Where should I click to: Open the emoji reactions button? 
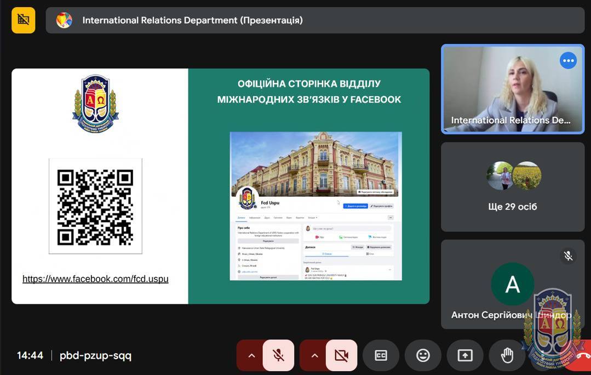tap(423, 355)
